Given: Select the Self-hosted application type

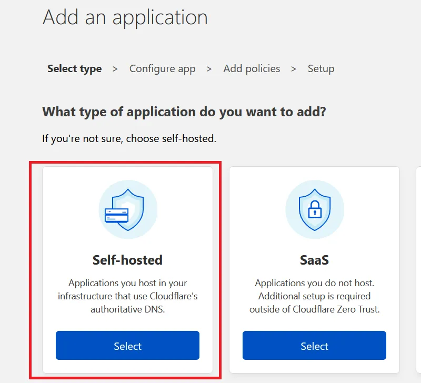Looking at the screenshot, I should (127, 346).
